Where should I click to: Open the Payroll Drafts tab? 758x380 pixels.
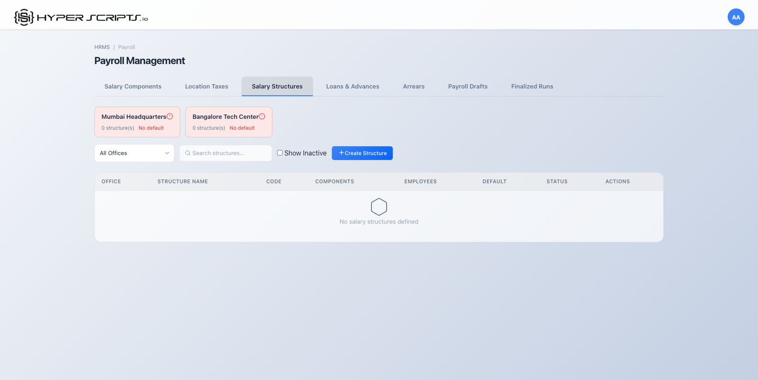[x=468, y=86]
